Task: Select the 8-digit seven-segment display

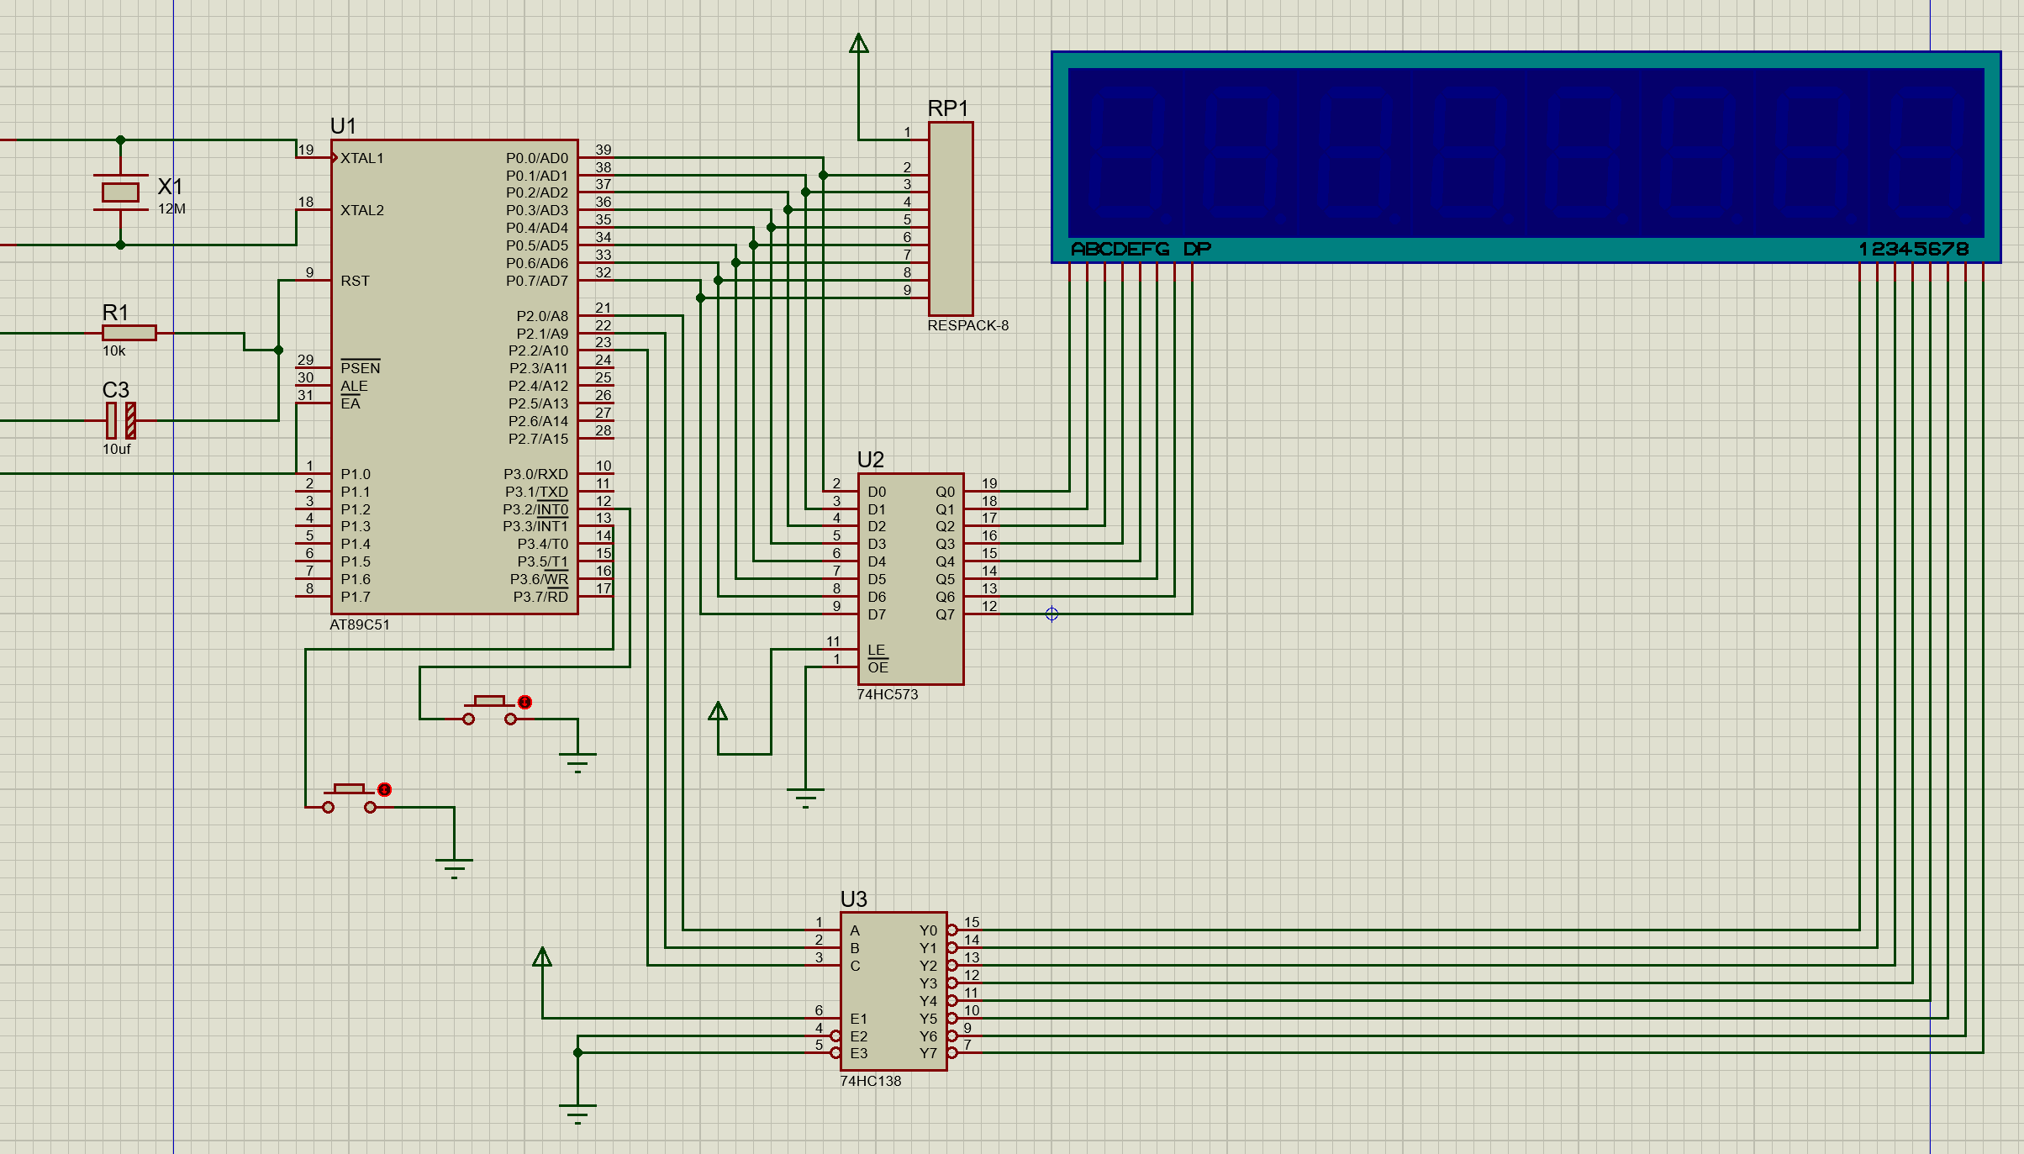Action: 1526,157
